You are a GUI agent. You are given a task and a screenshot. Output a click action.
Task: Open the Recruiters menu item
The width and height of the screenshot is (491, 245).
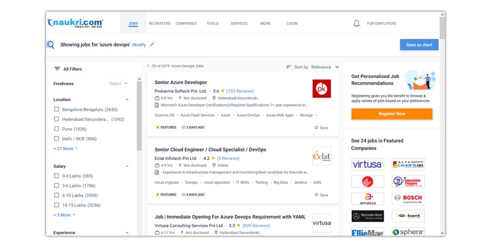click(160, 23)
